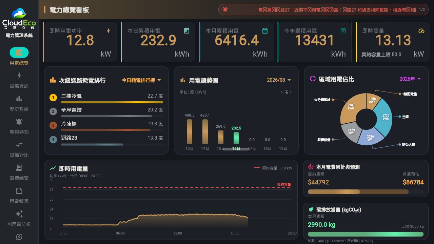Open the 2026年 year dropdown
This screenshot has height=244, width=434.
pos(410,79)
